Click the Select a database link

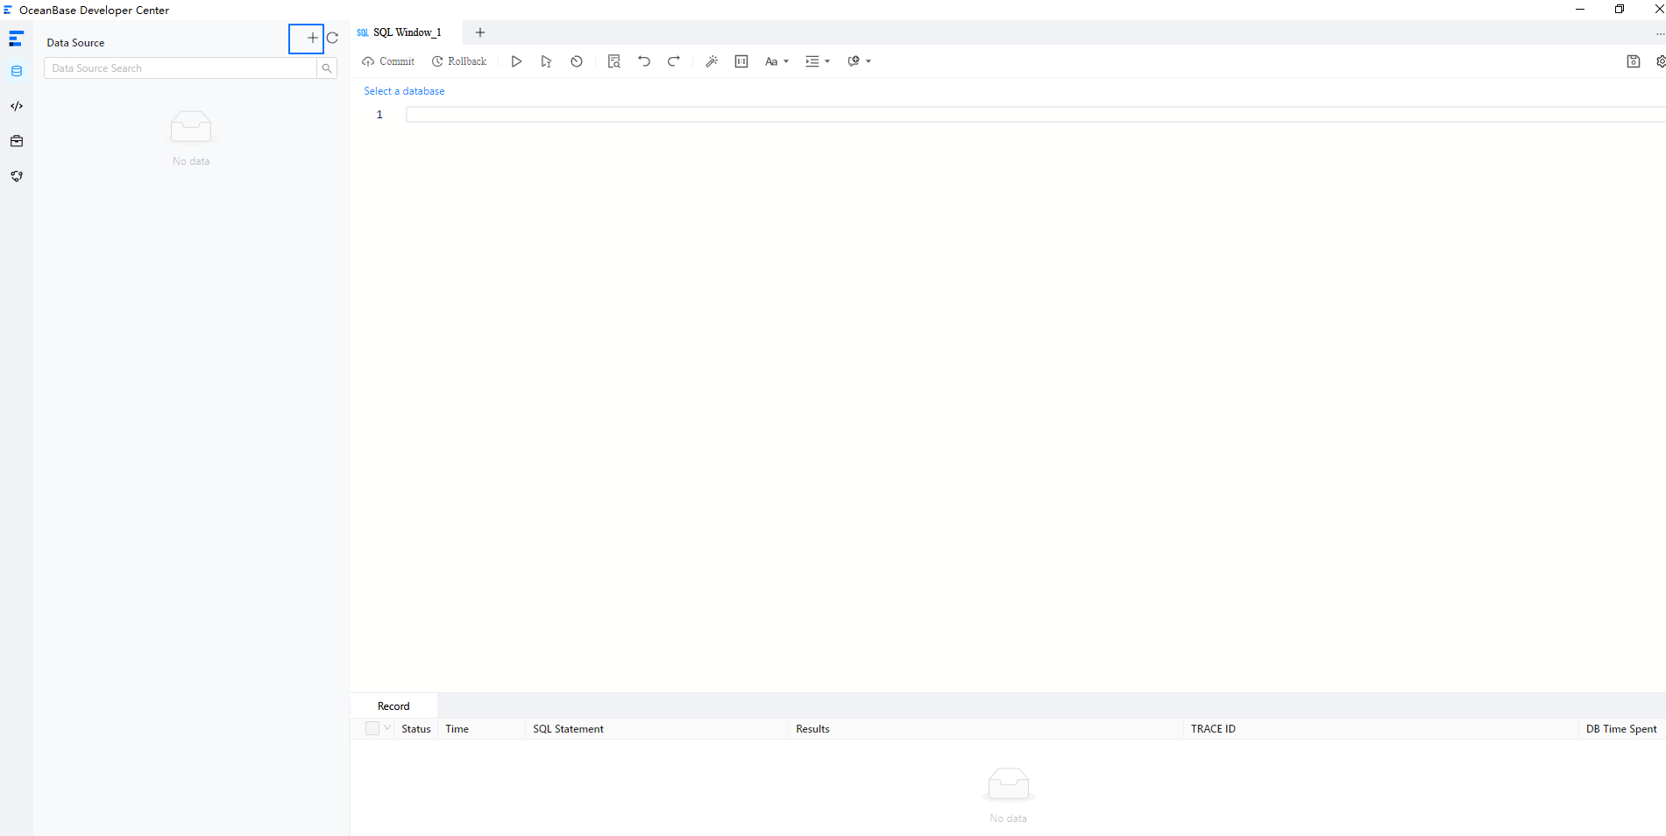tap(404, 91)
